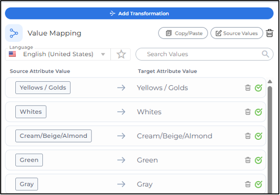Click the scrollbar up arrow
This screenshot has height=195, width=280.
(270, 82)
